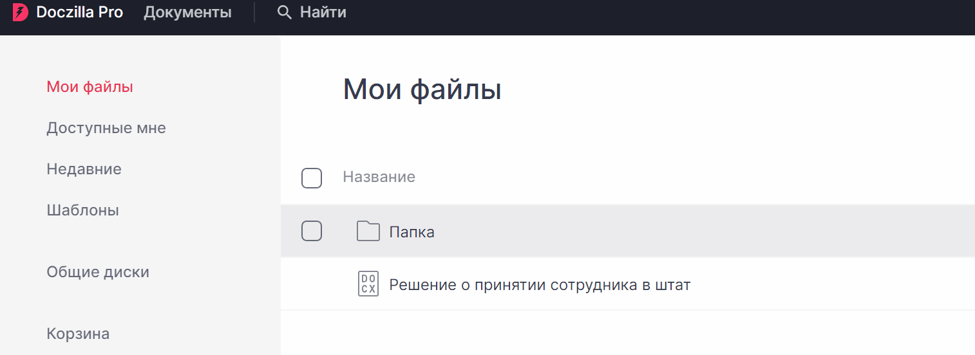Screen dimensions: 975x355
Task: Click the folder icon beside Папка
Action: 368,231
